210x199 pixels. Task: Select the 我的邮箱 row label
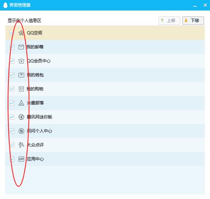click(x=35, y=47)
